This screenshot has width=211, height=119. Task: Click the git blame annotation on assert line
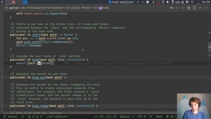click(118, 63)
